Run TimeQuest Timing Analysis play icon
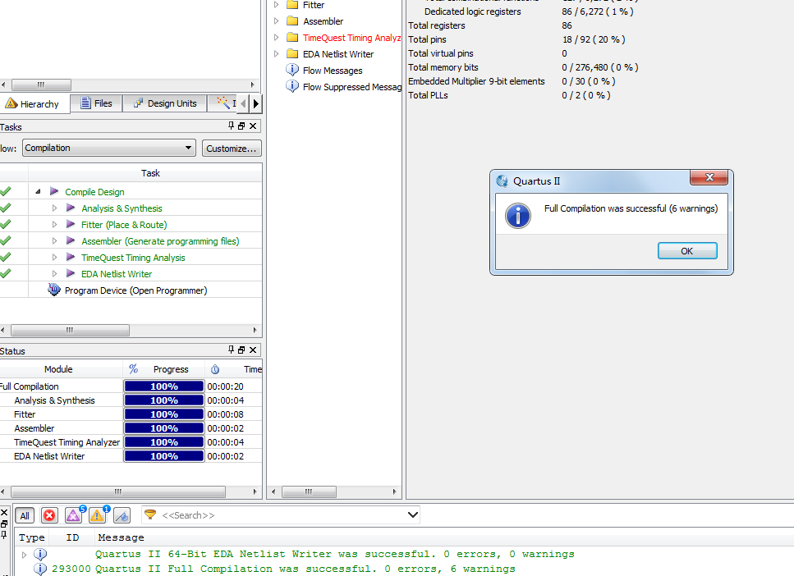The image size is (794, 576). coord(71,257)
